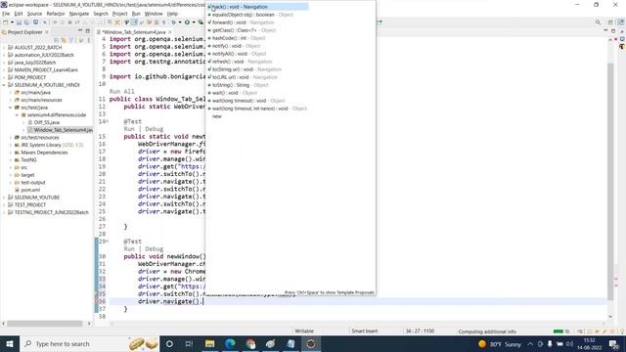
Task: Open Google Chrome from taskbar
Action: [x=250, y=343]
